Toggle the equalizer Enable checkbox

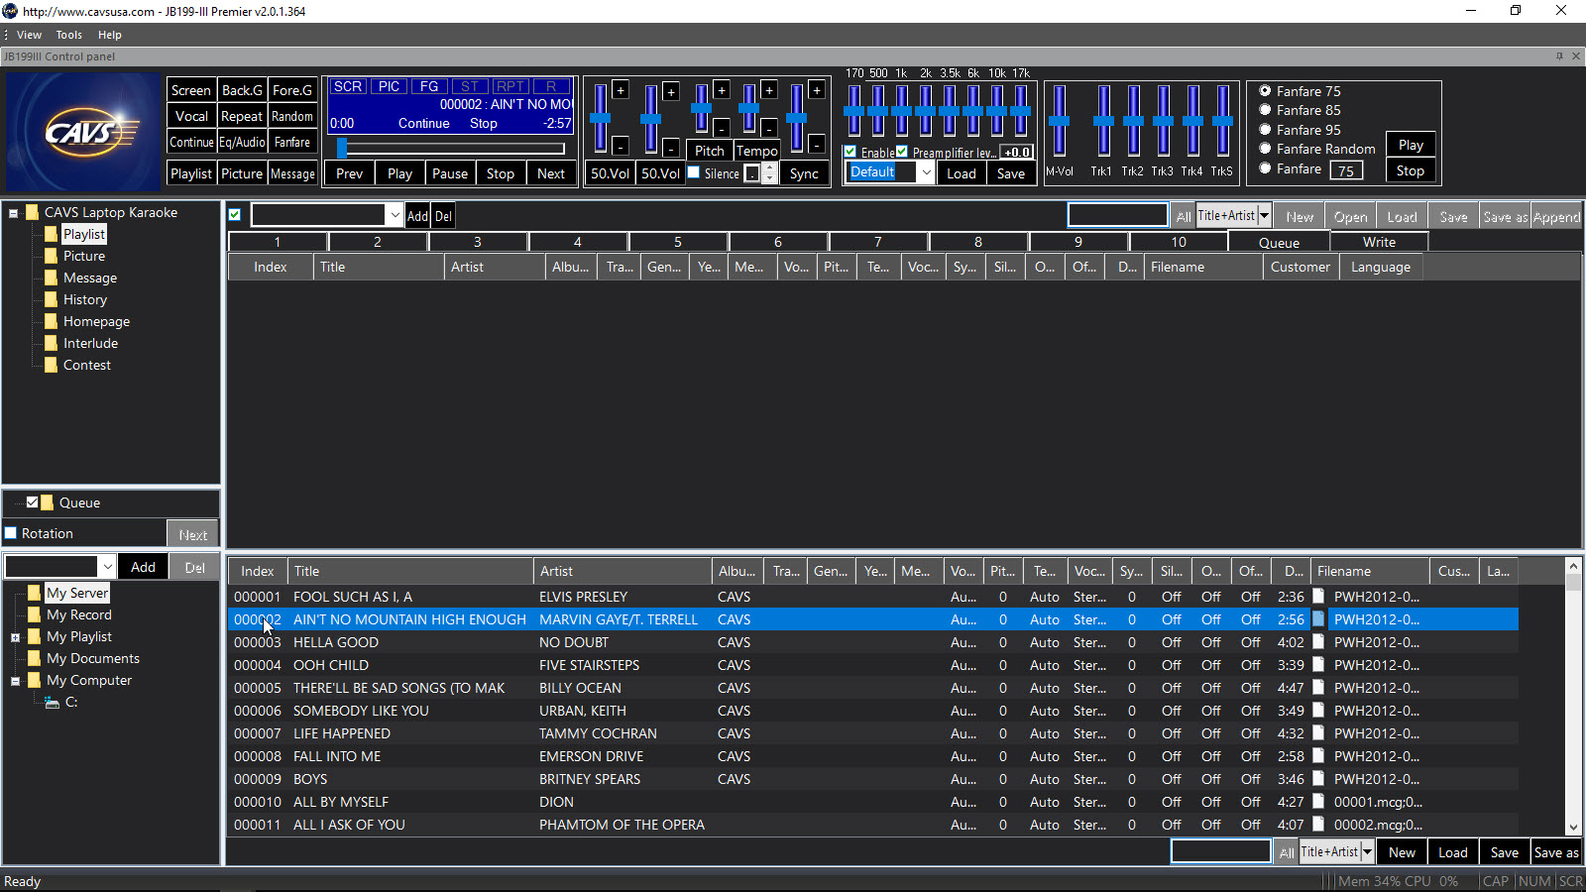pos(850,152)
